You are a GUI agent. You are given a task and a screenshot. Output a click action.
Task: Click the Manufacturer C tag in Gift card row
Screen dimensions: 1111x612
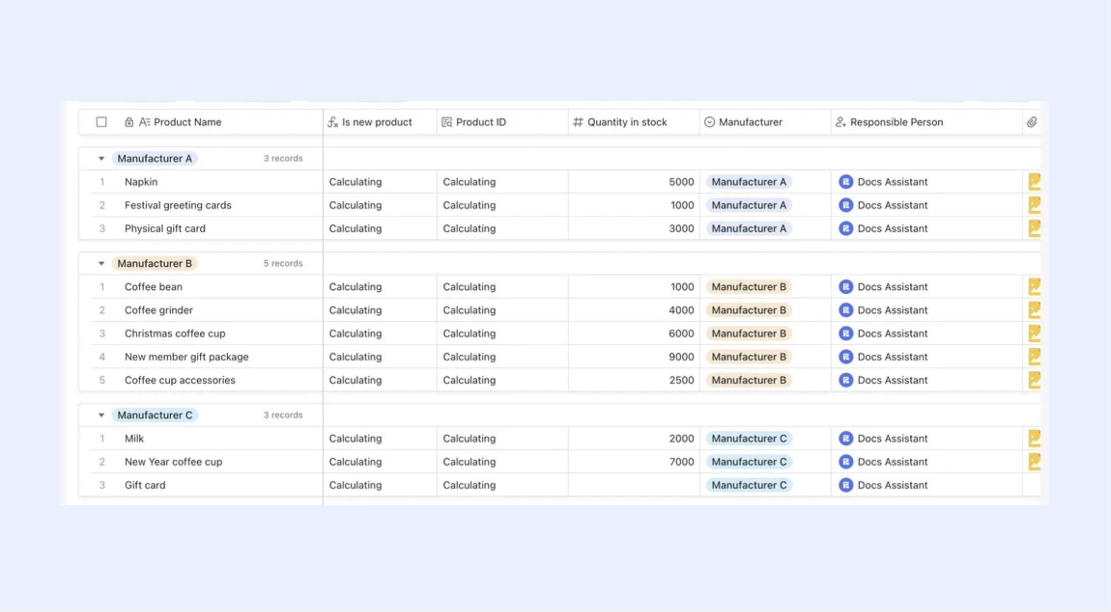coord(749,485)
